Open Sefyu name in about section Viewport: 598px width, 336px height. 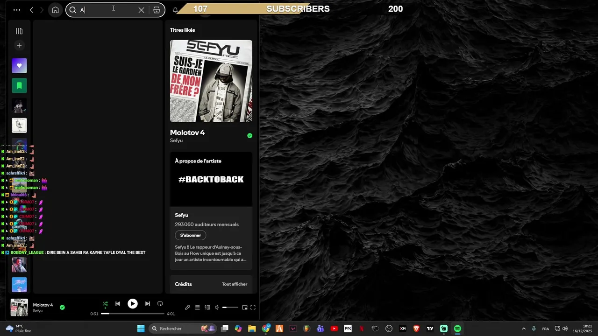click(181, 215)
